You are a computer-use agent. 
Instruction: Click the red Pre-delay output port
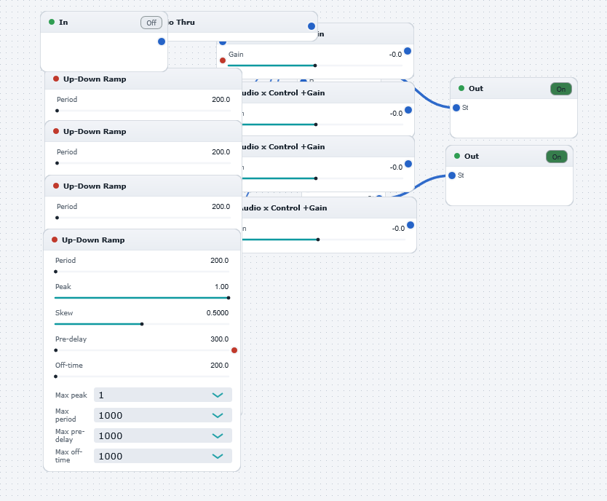click(x=234, y=350)
